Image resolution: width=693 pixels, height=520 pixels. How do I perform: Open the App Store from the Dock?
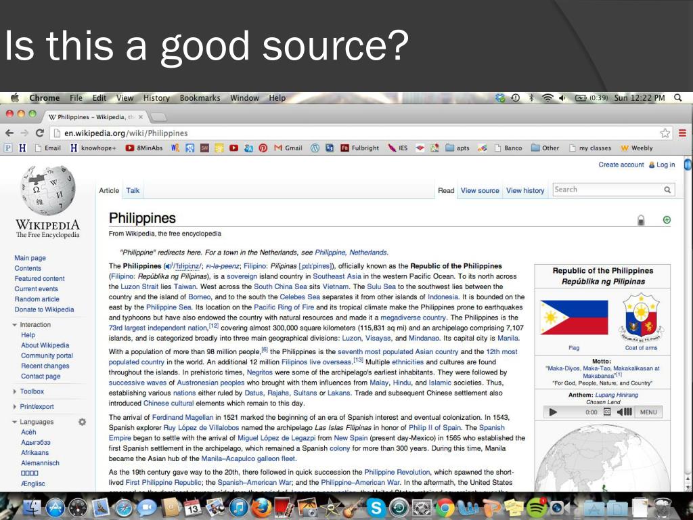coord(55,508)
